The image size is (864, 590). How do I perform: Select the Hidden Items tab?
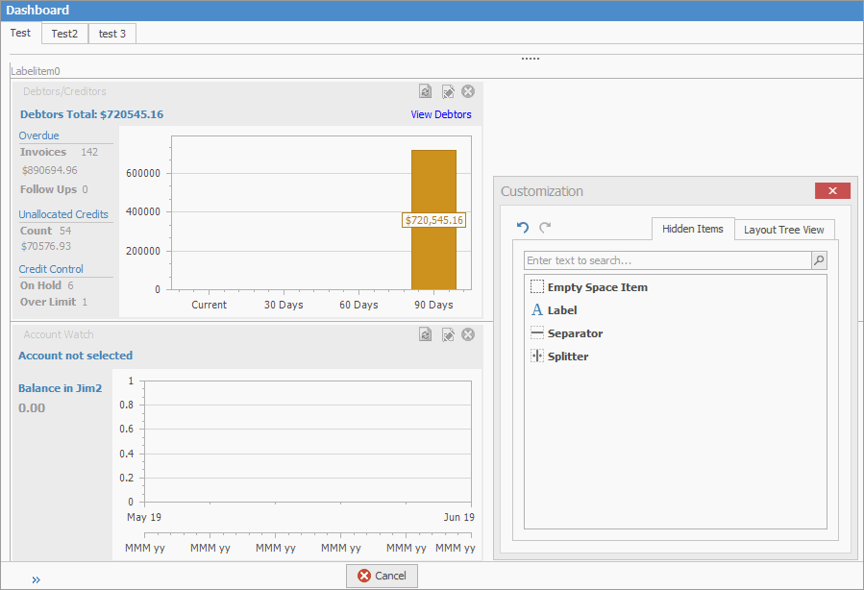click(692, 229)
